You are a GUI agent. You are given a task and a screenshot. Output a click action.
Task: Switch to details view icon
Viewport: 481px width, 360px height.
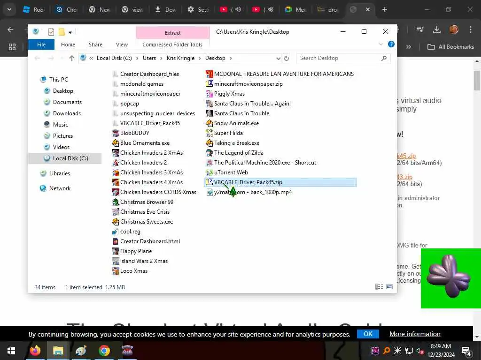point(379,287)
